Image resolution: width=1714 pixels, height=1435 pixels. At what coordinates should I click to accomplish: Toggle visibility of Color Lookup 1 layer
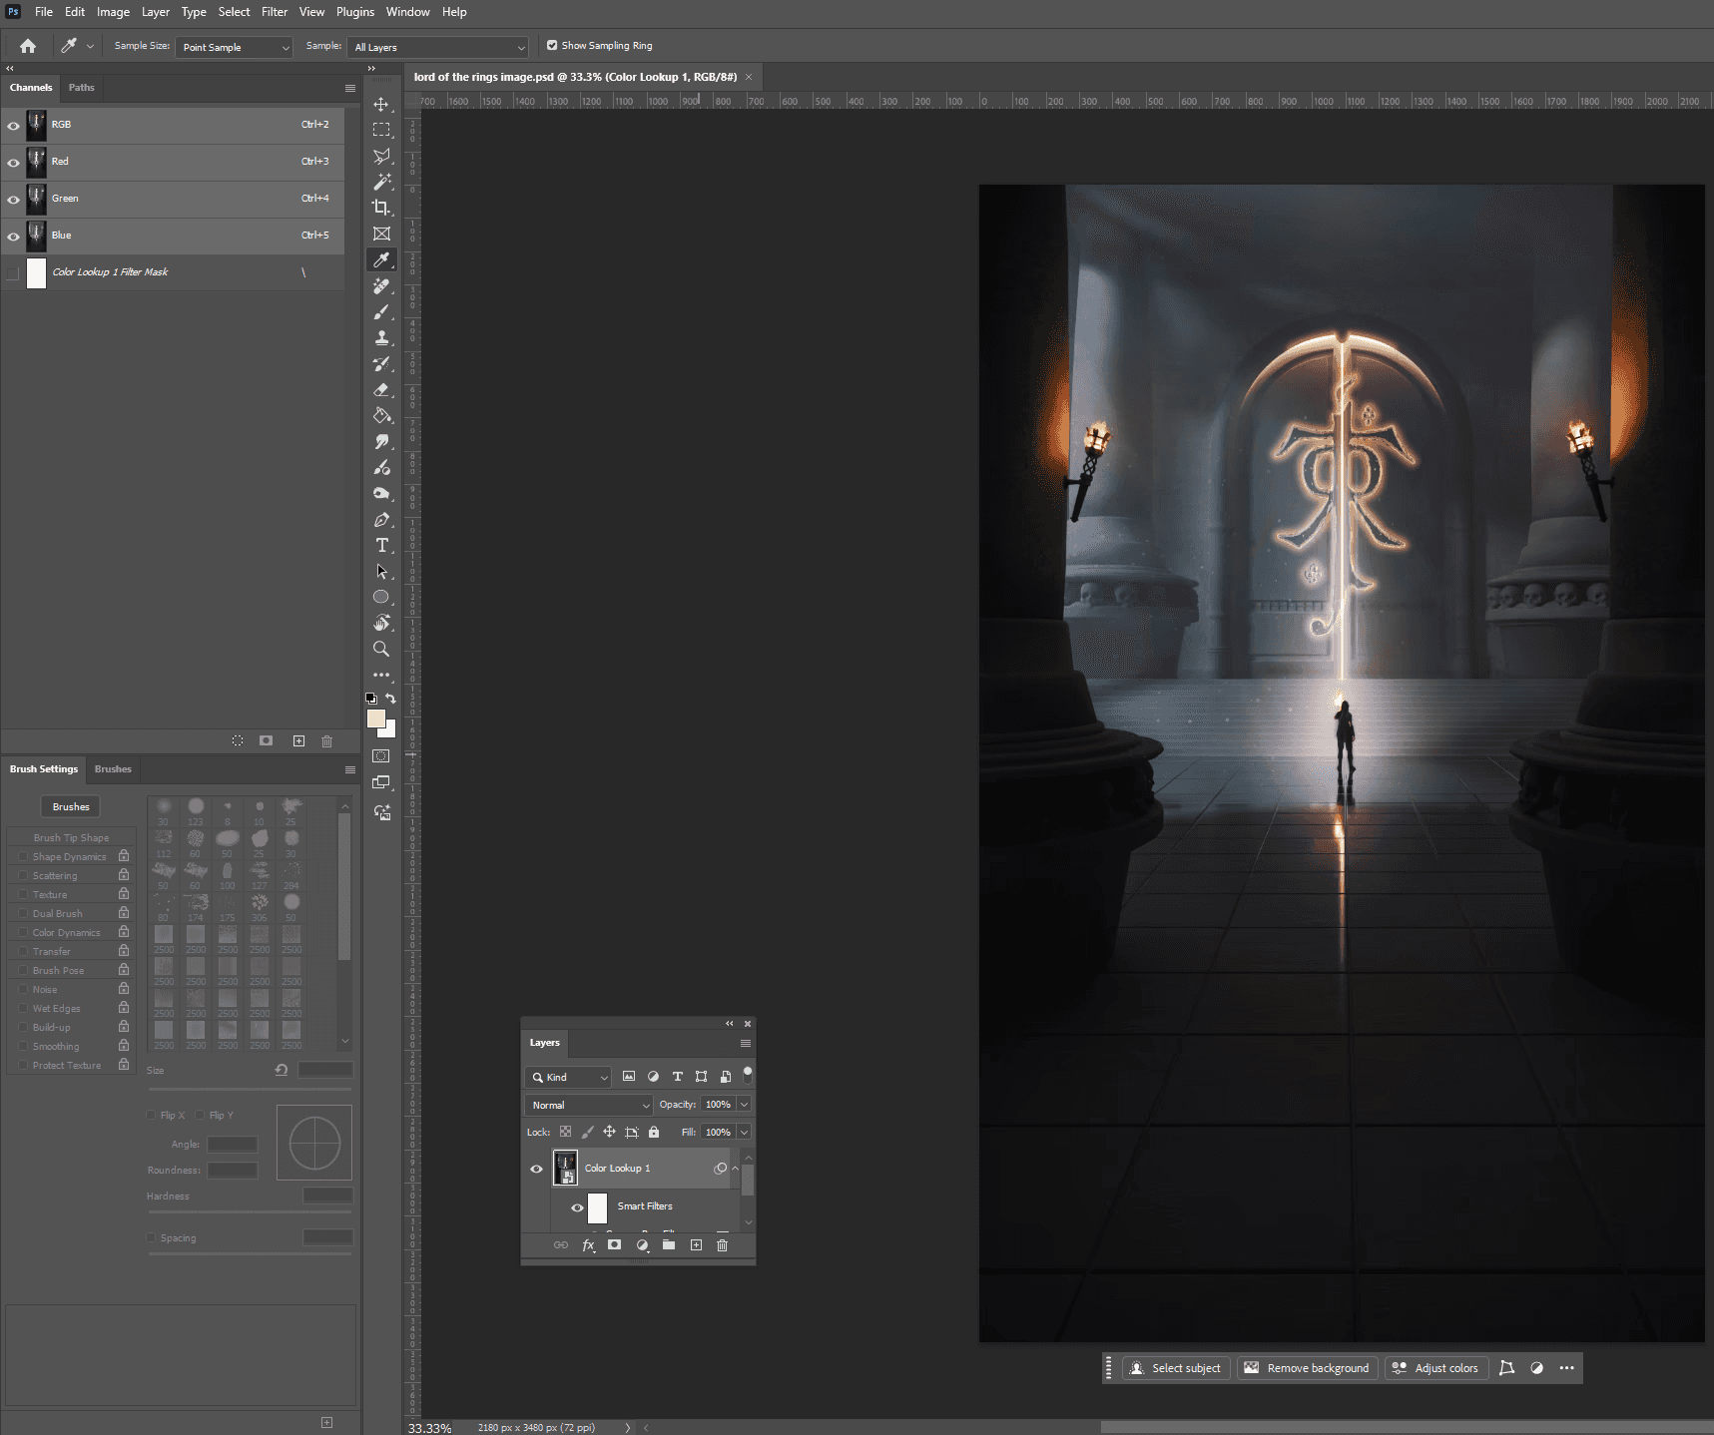pos(536,1169)
